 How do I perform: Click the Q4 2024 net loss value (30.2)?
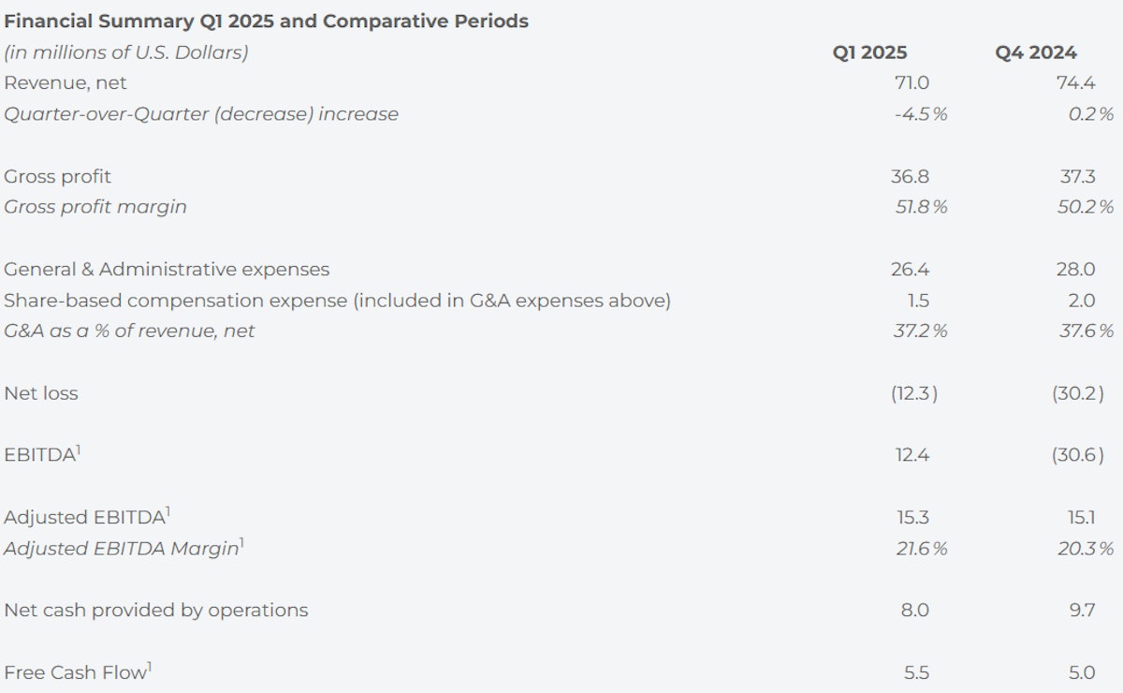point(1079,393)
